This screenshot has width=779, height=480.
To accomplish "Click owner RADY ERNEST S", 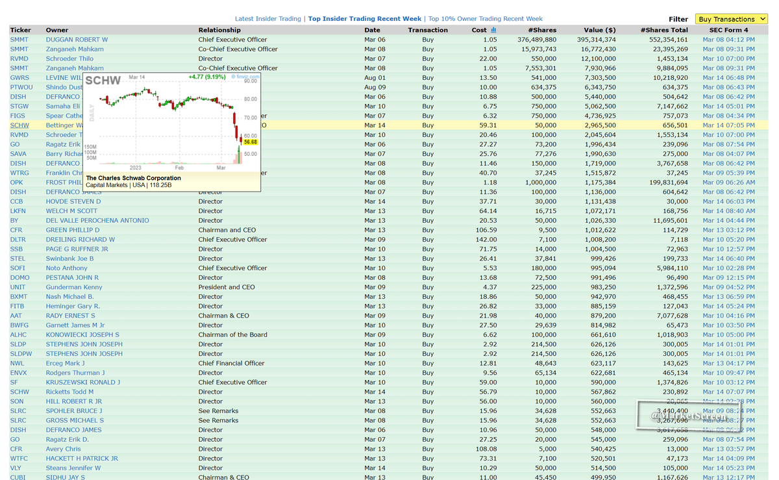I will pos(70,316).
